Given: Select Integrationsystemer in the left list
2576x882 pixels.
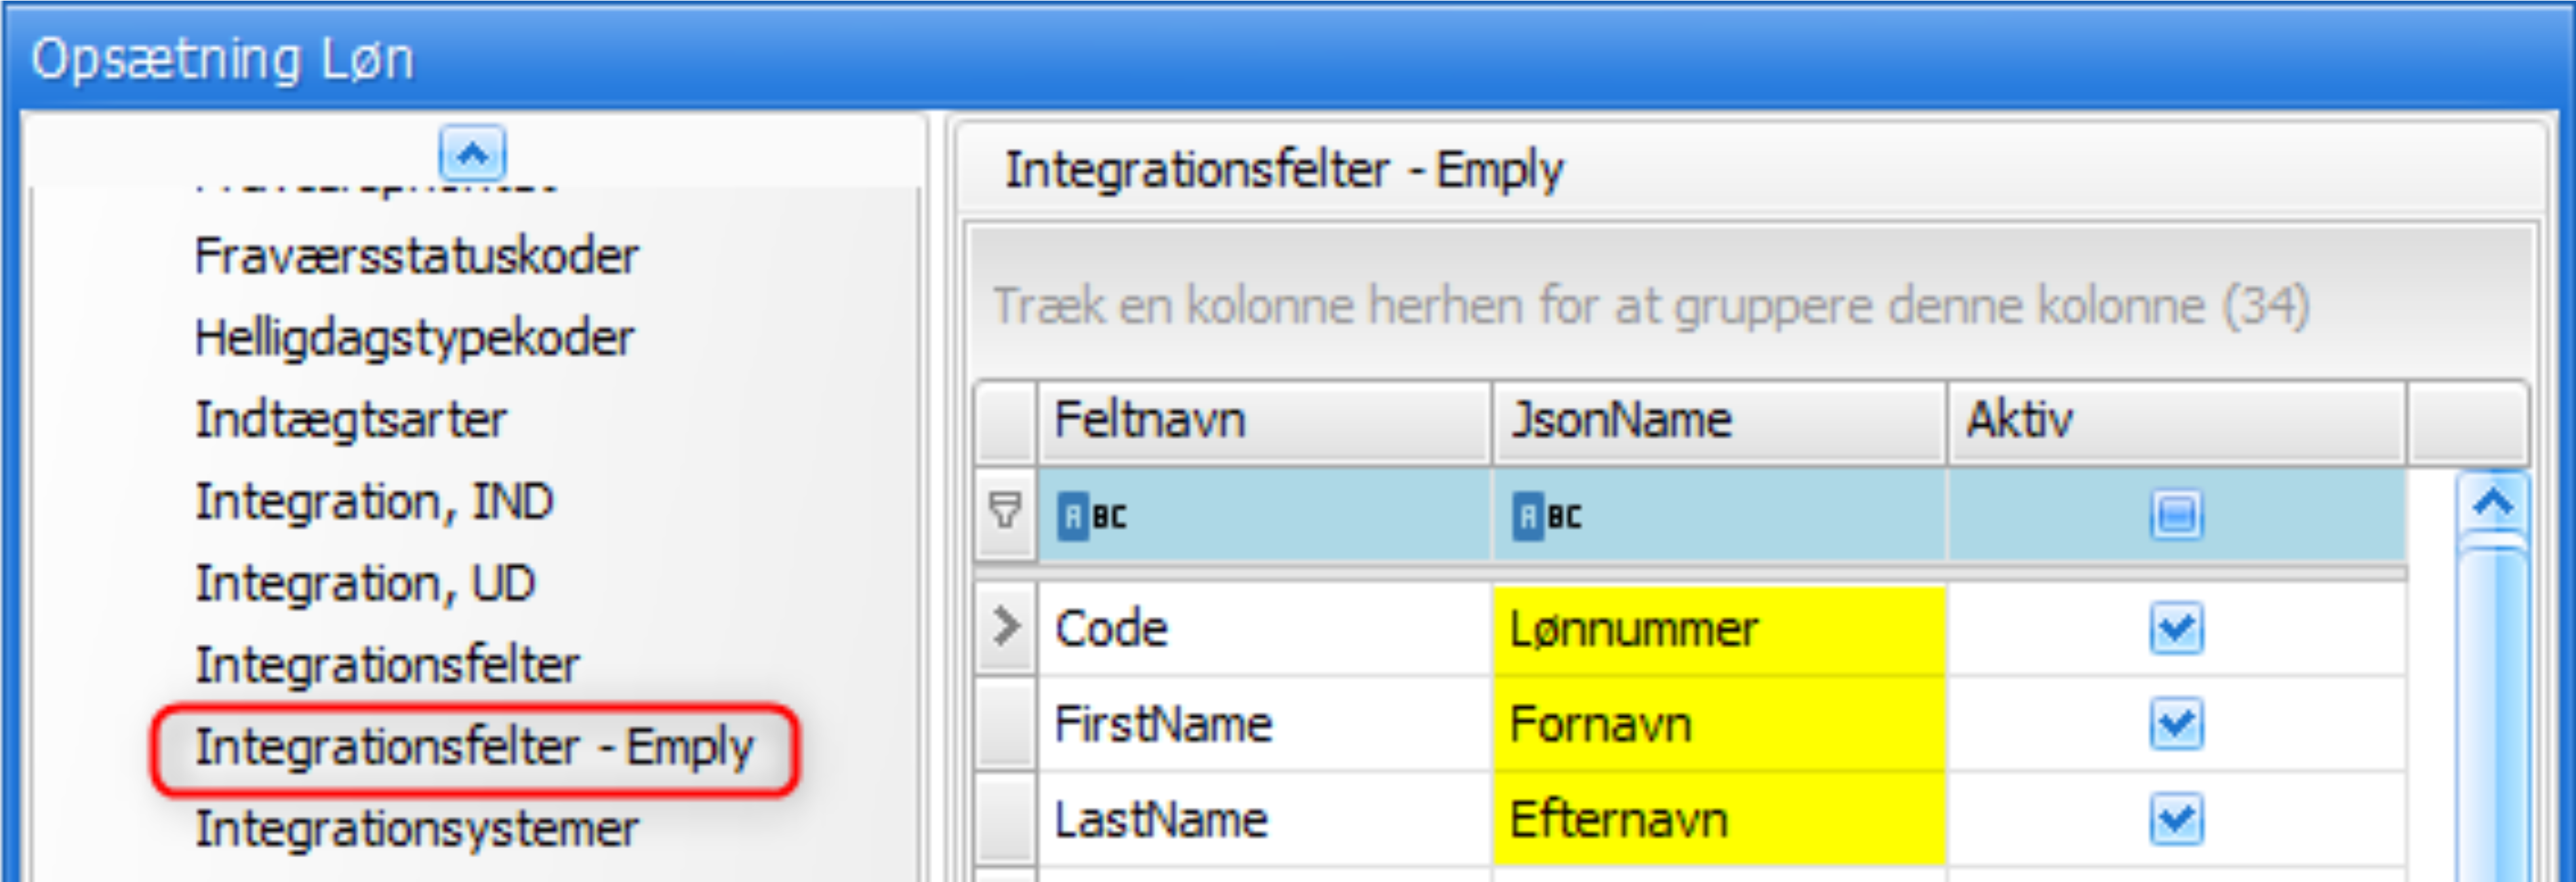Looking at the screenshot, I should (x=416, y=830).
